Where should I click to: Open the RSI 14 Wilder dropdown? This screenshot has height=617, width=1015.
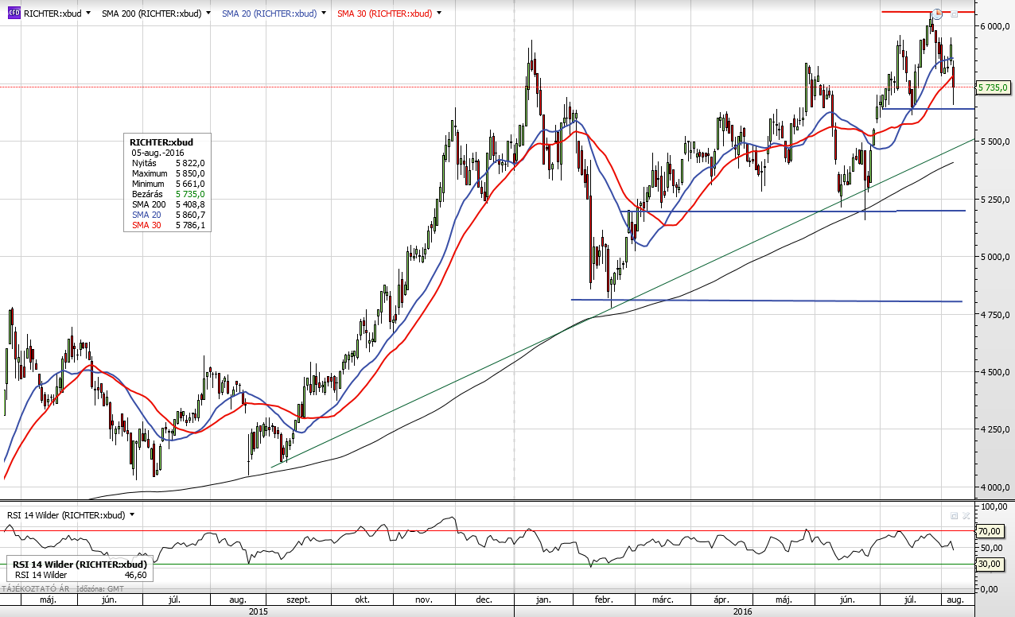pos(132,514)
